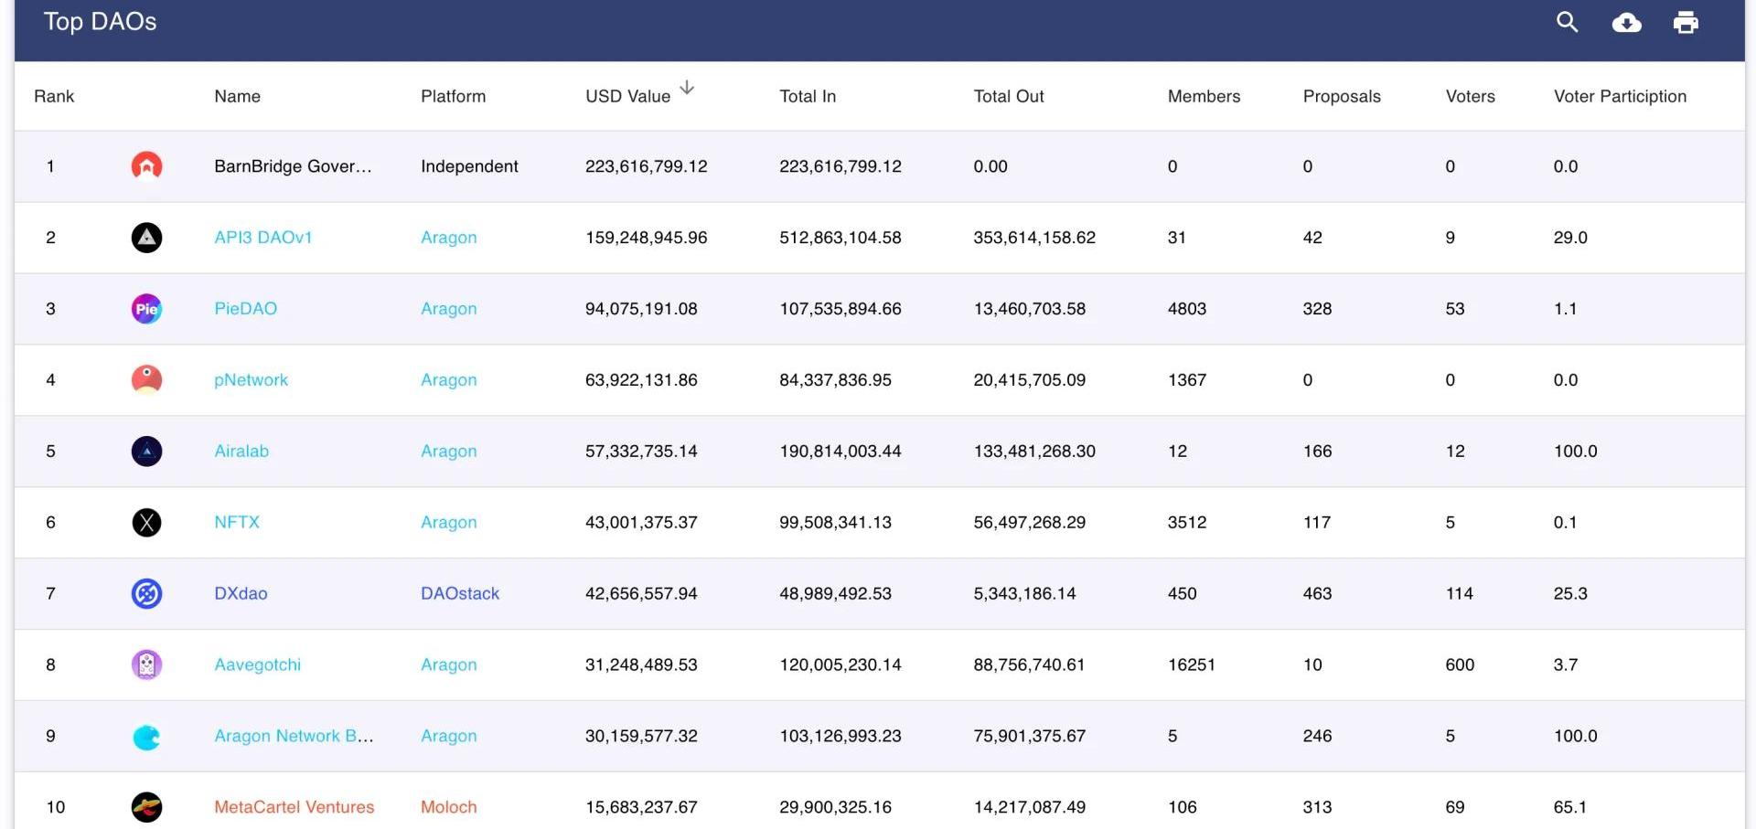Open the NFTX link
The height and width of the screenshot is (829, 1756).
click(x=237, y=522)
